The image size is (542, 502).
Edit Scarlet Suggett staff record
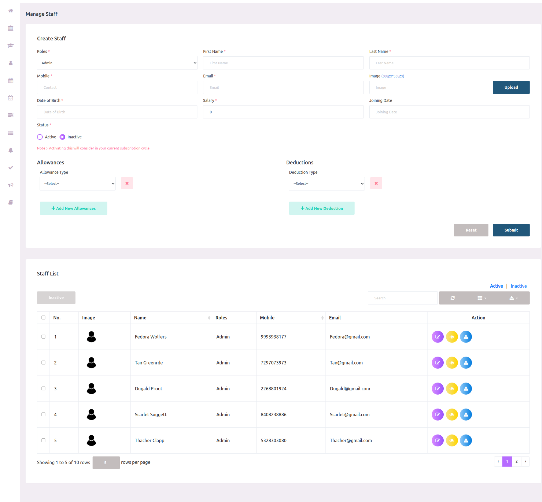point(438,414)
